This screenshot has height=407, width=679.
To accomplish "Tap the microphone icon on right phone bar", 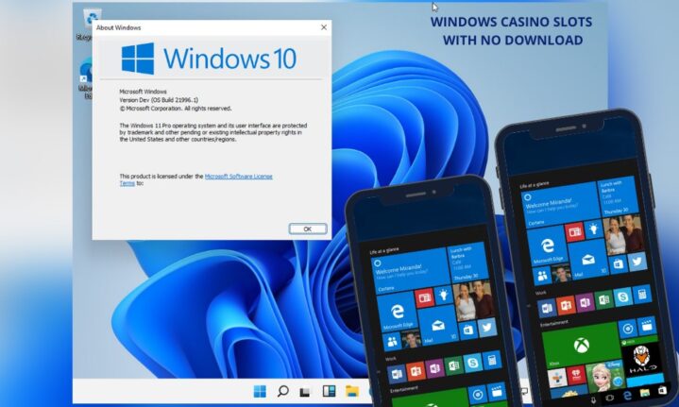I will pyautogui.click(x=593, y=399).
